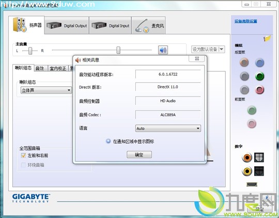
Task: Open the 立体声 speaker configuration dropdown
Action: [46, 90]
